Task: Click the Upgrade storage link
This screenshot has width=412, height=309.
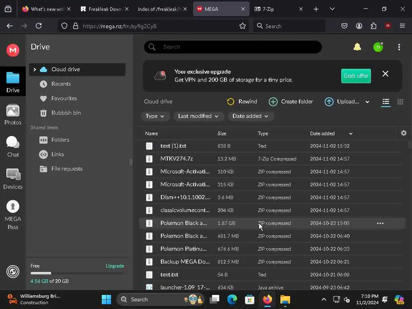Action: (115, 266)
